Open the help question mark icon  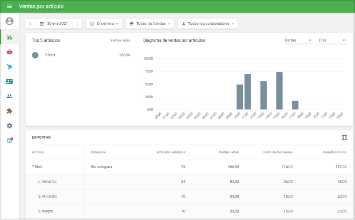click(9, 141)
